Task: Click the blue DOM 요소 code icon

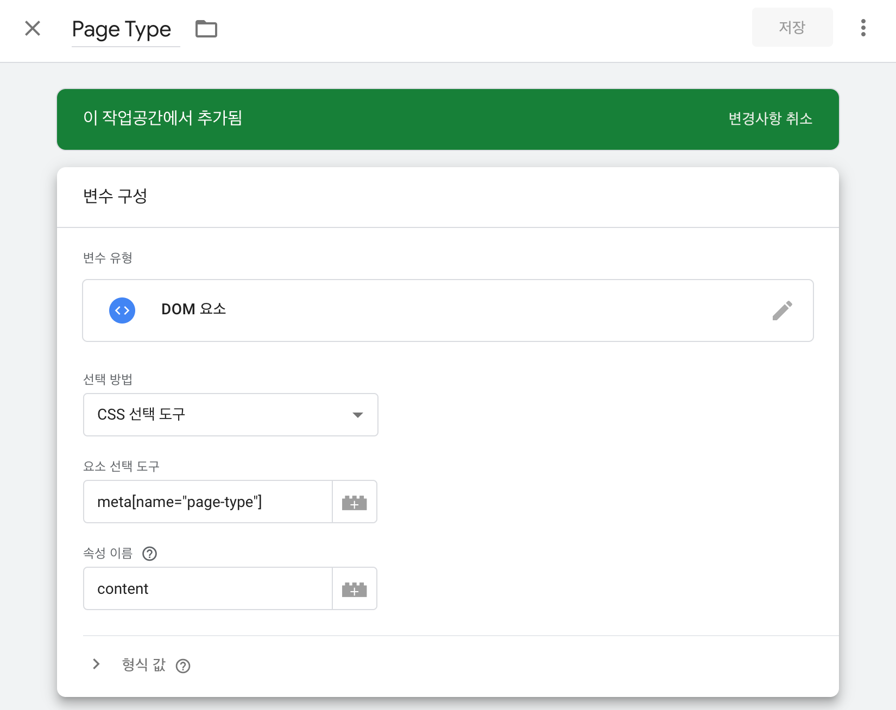Action: pos(122,310)
